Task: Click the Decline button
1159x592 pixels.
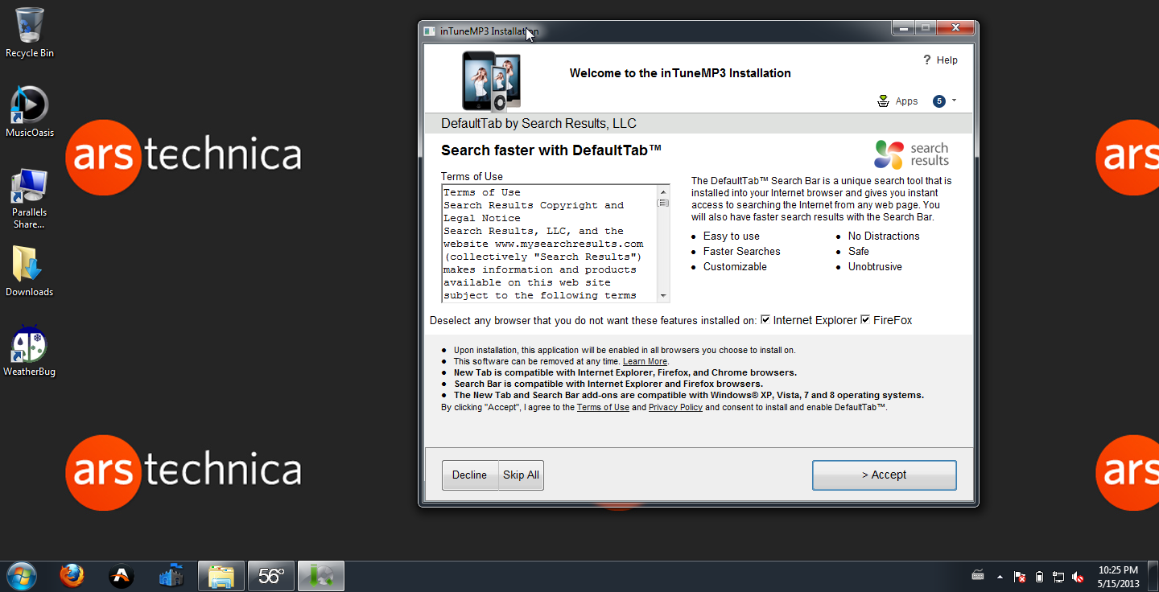Action: click(470, 475)
